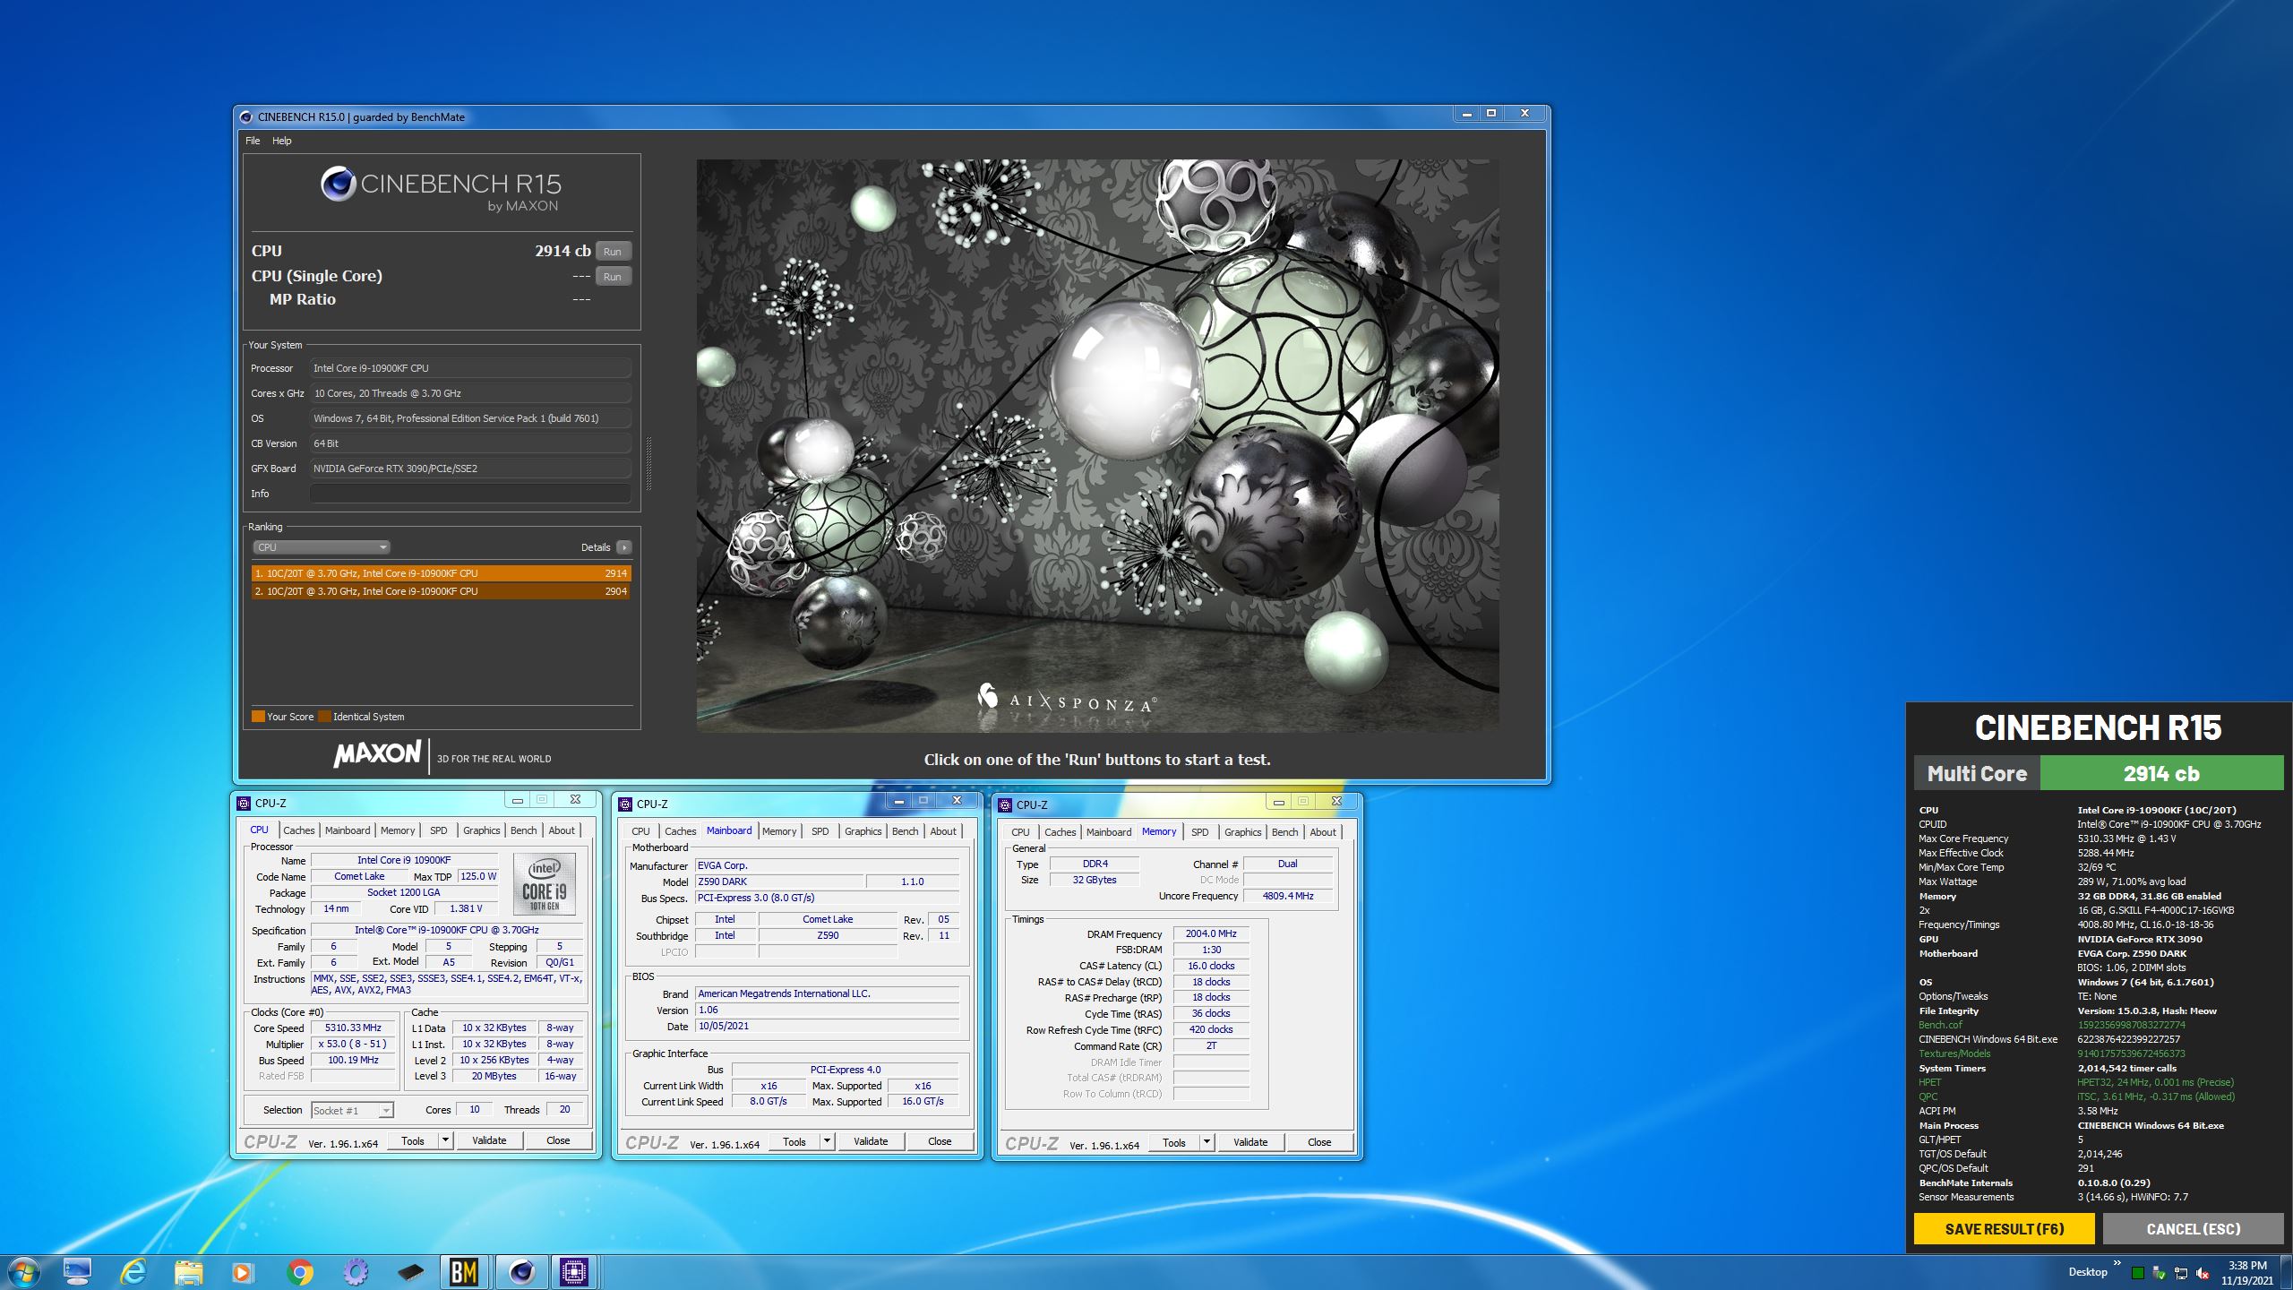Open the CPU ranking dropdown

(321, 547)
